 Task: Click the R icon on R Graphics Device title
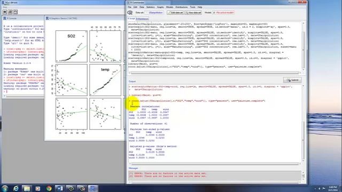(x=47, y=19)
